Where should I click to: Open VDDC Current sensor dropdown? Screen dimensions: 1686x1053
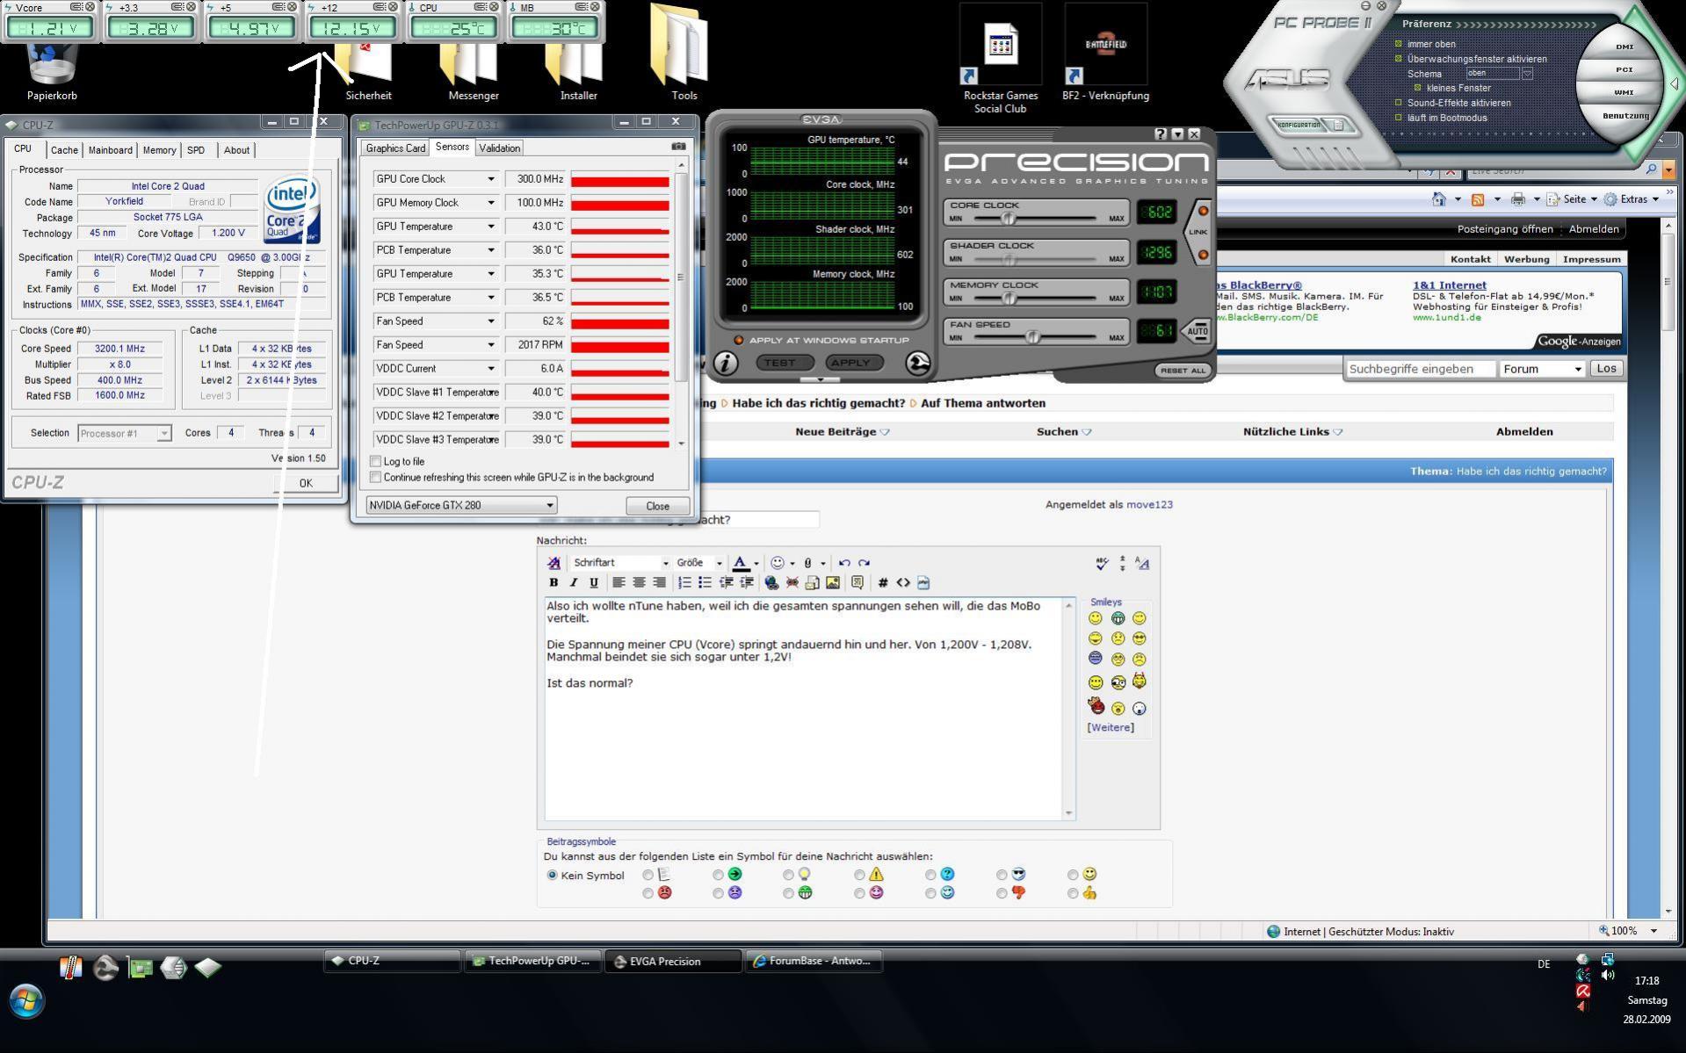[491, 369]
